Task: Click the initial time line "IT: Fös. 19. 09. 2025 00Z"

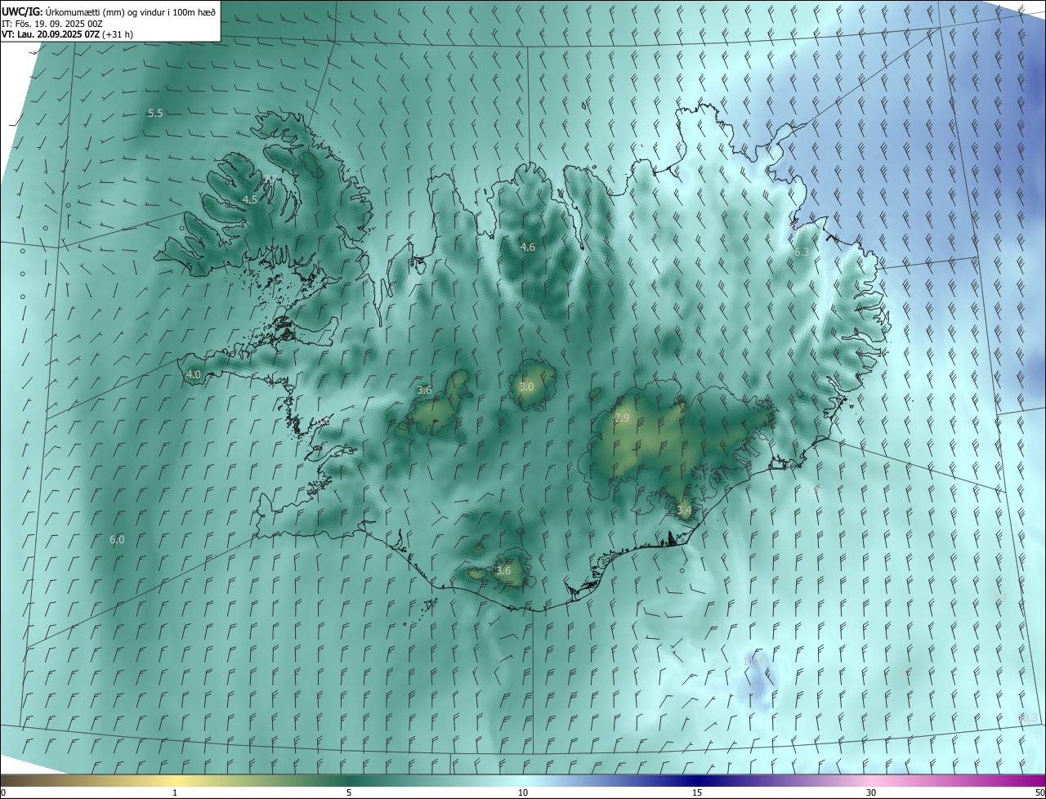Action: [x=51, y=23]
